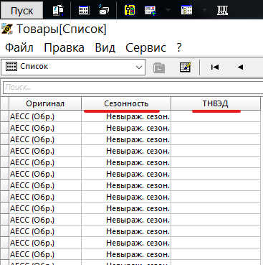
Task: Click the first row's empty ТНВЭД cell
Action: coord(216,116)
